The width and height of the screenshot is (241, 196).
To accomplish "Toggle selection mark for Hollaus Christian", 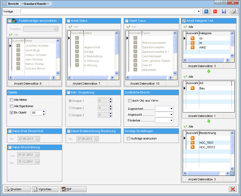I will [x=18, y=55].
